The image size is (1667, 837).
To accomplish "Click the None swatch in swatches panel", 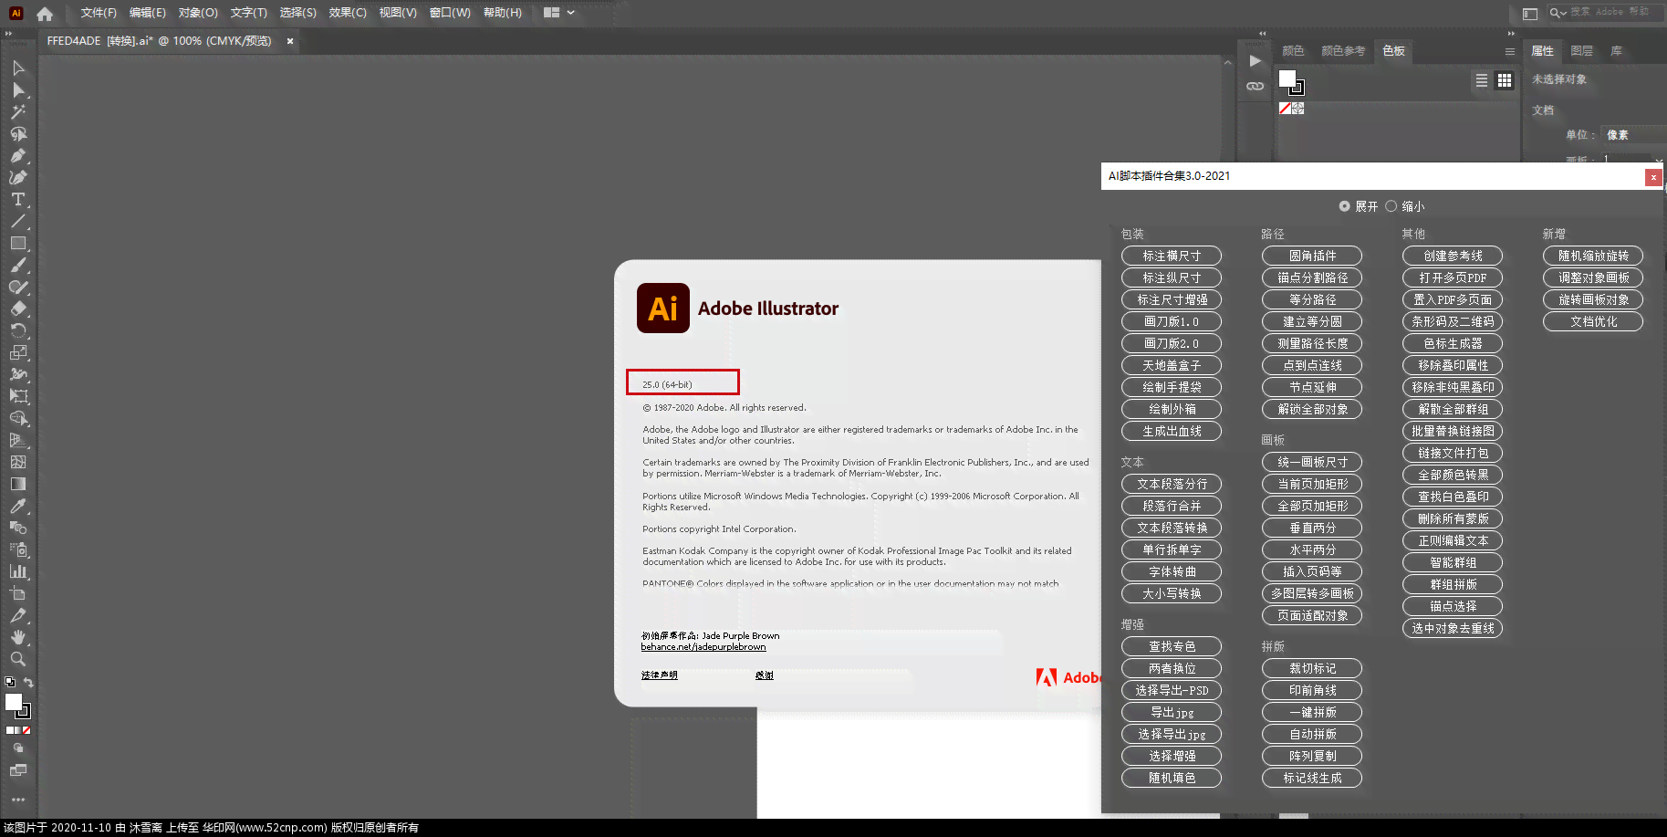I will (x=1285, y=109).
